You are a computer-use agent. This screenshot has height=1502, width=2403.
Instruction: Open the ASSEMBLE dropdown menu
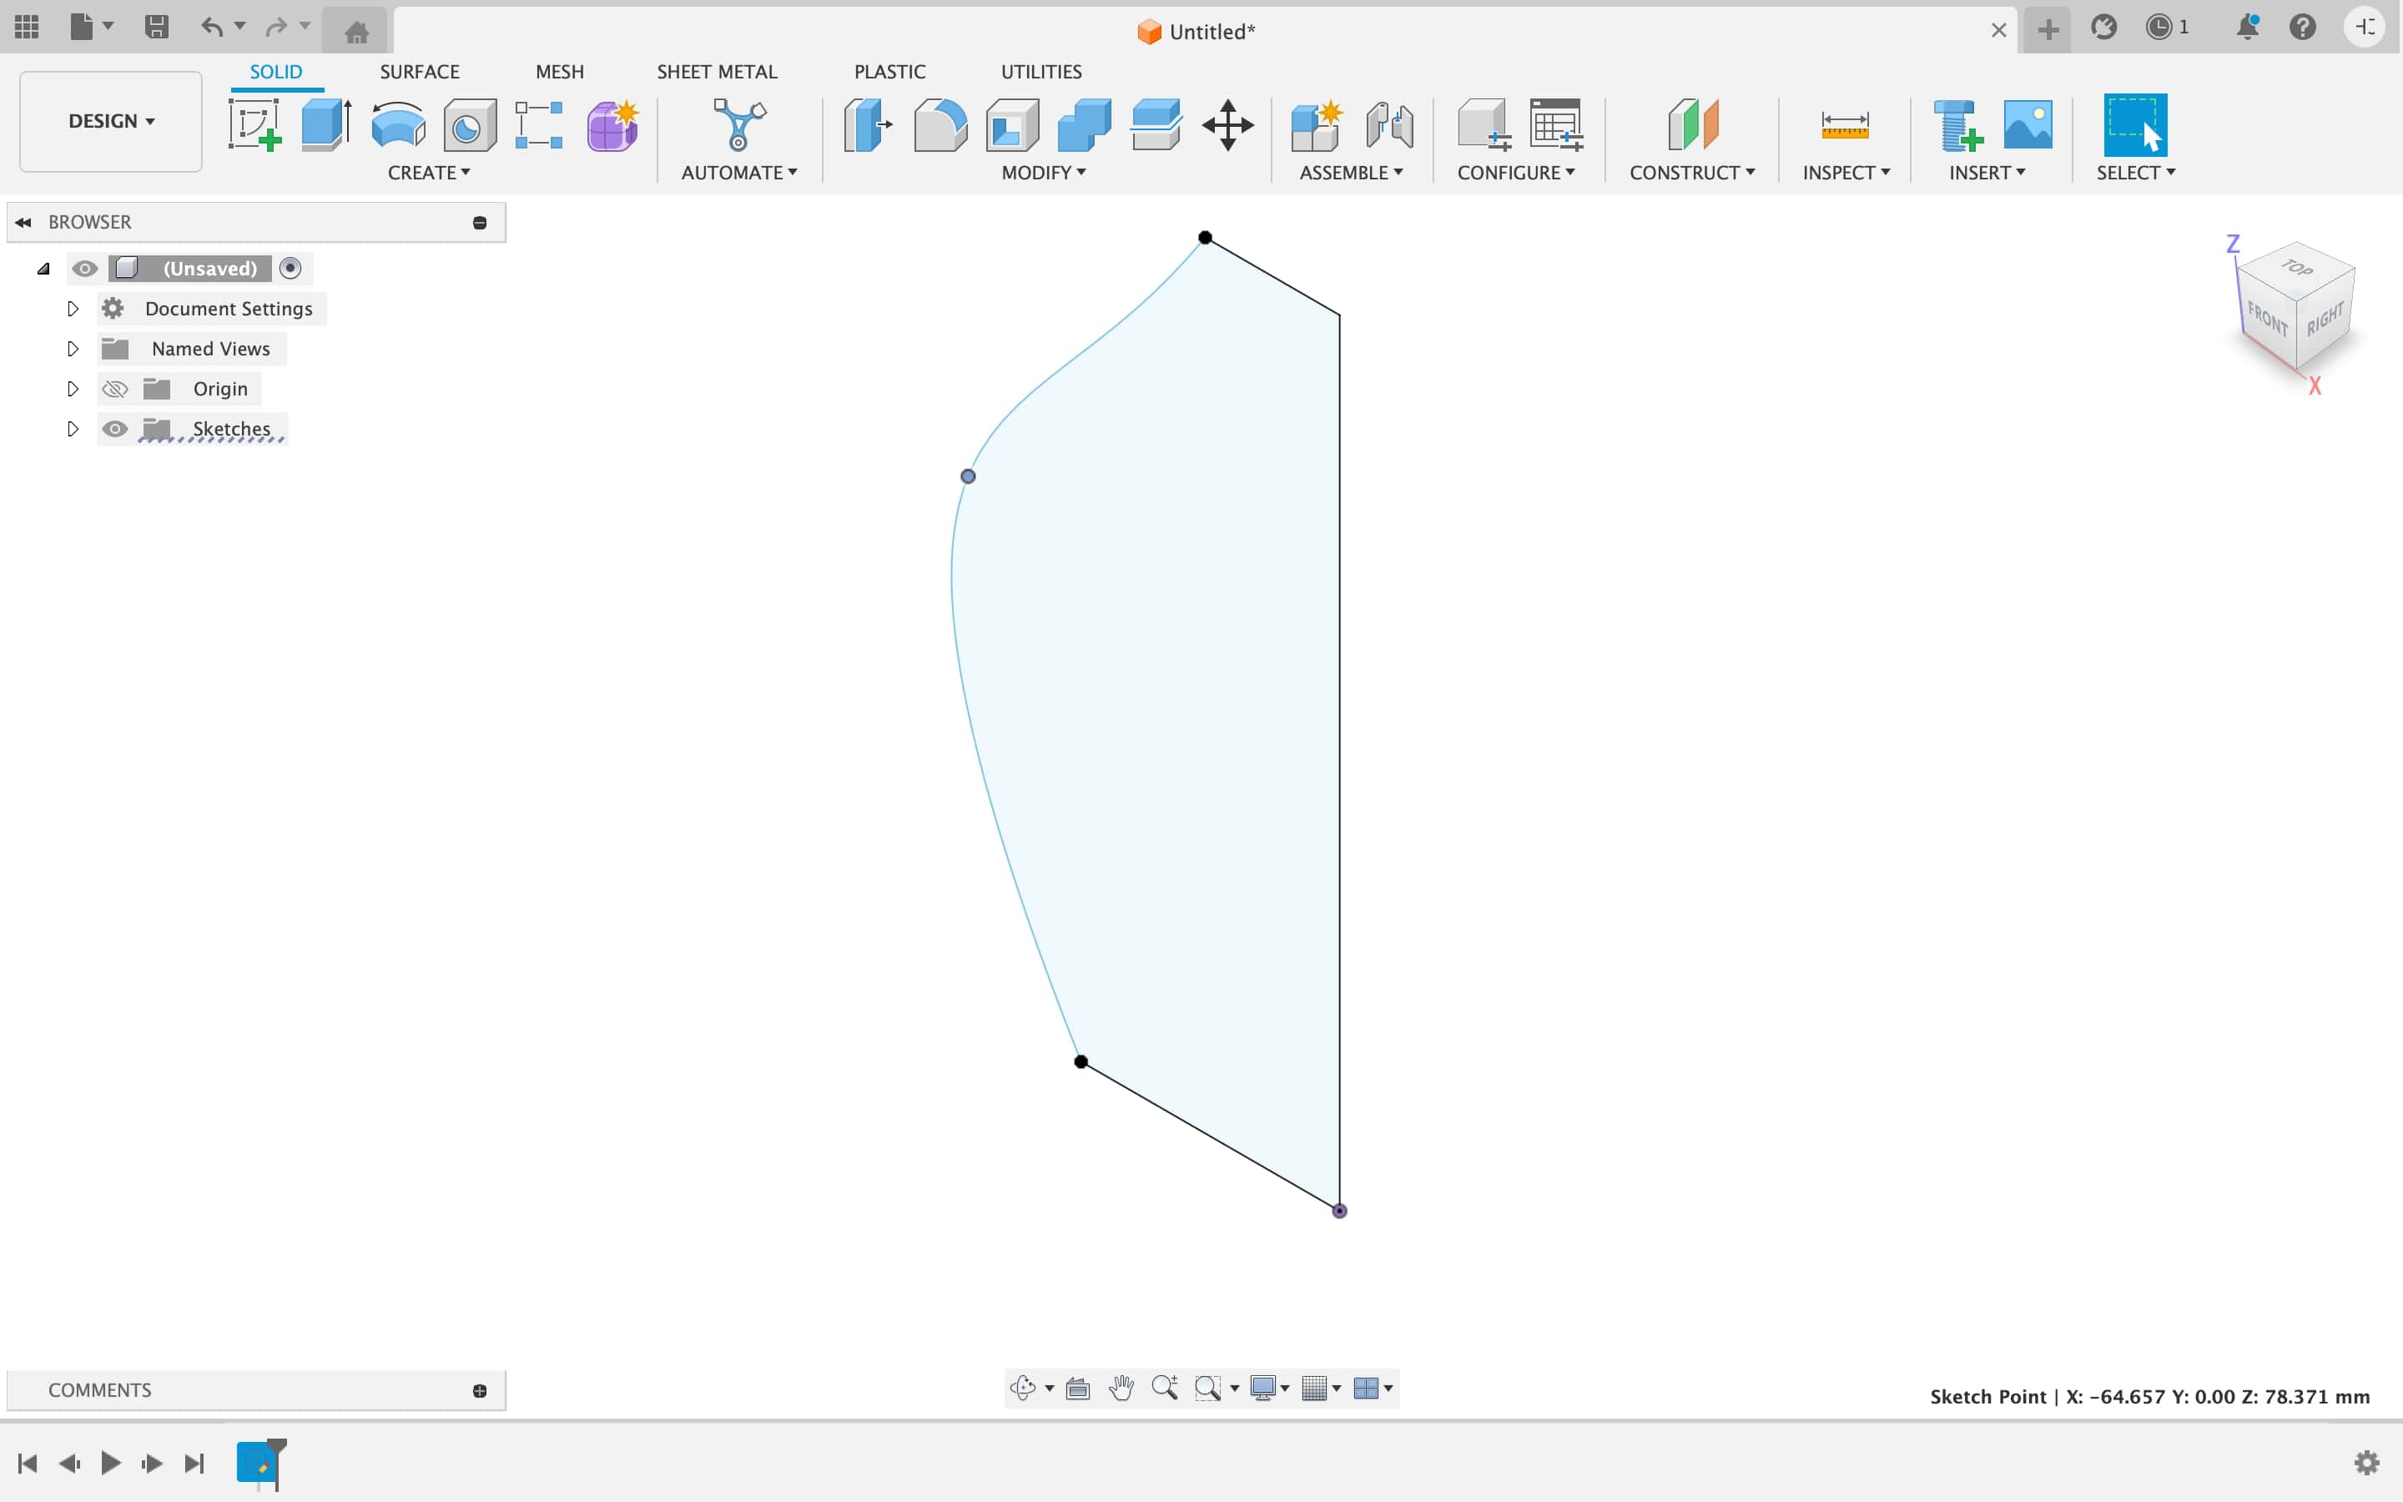coord(1352,173)
